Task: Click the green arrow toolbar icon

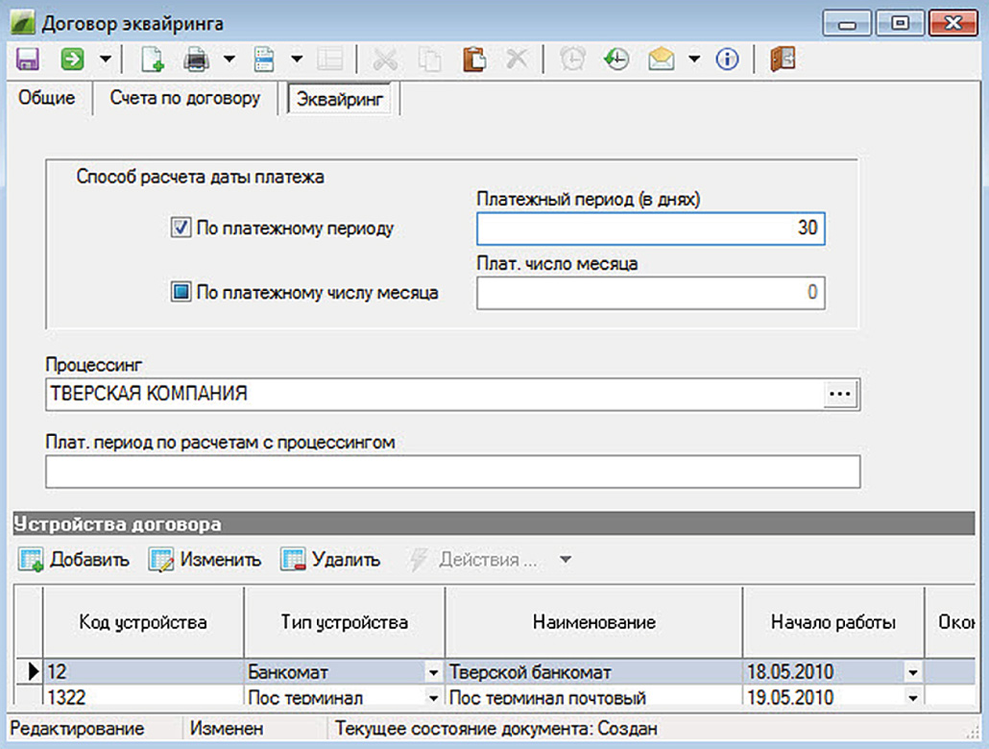Action: pyautogui.click(x=72, y=60)
